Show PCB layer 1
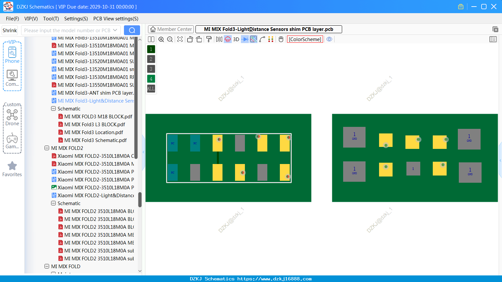 (x=151, y=49)
